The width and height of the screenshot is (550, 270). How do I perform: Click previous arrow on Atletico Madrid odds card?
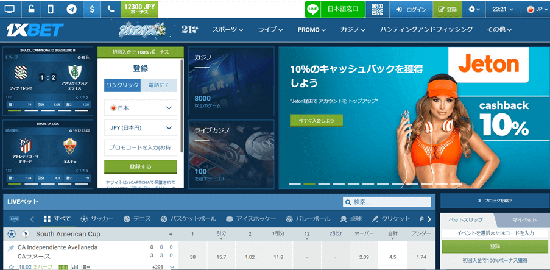click(77, 171)
